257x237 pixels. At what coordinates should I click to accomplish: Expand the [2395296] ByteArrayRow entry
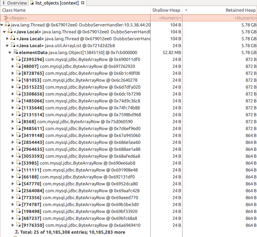tap(13, 59)
